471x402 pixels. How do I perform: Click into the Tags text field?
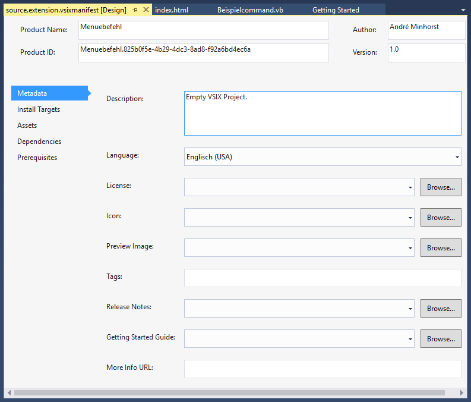323,278
